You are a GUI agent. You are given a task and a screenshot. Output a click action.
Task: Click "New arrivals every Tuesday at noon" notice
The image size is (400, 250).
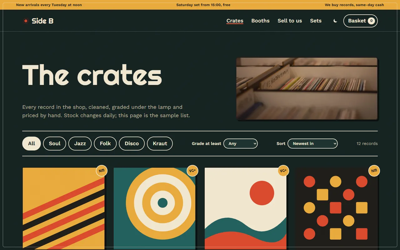[x=49, y=5]
